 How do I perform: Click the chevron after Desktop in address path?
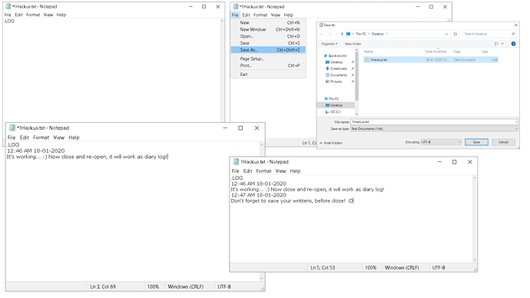(x=386, y=34)
